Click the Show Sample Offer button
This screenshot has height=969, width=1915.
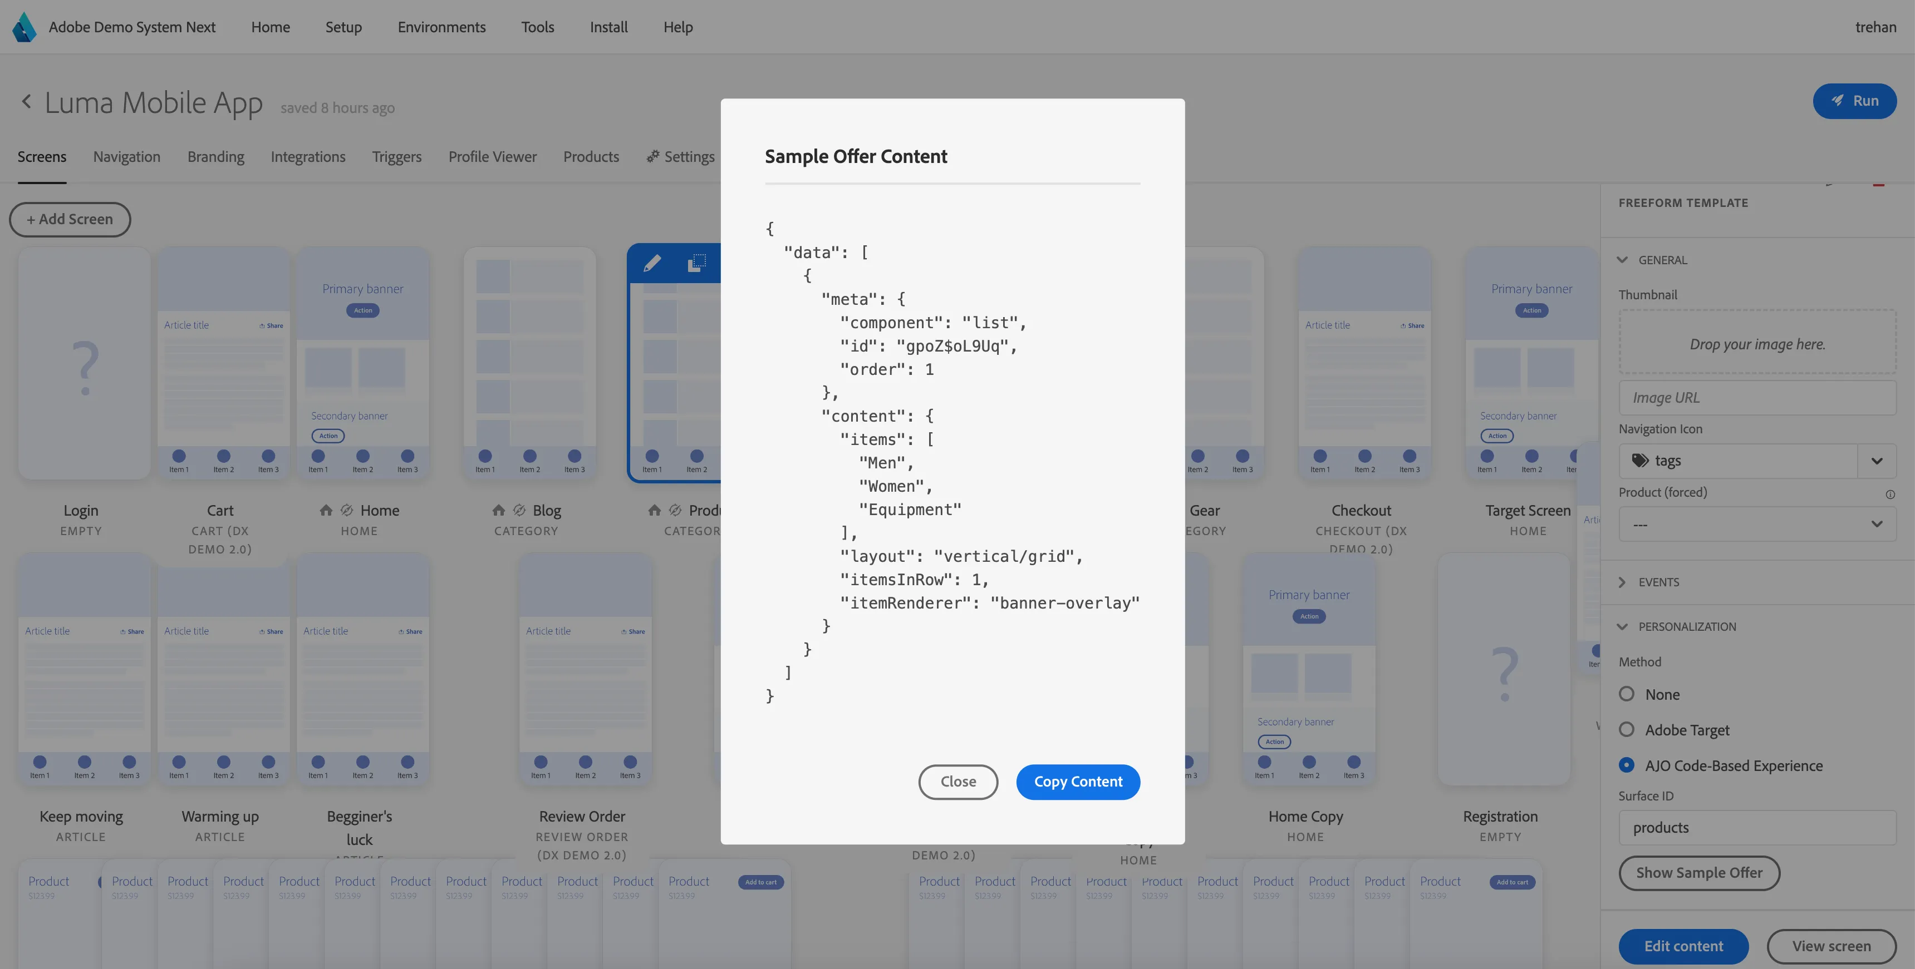(1700, 872)
